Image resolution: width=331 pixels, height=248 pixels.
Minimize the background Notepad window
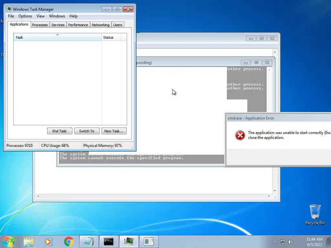coord(251,38)
